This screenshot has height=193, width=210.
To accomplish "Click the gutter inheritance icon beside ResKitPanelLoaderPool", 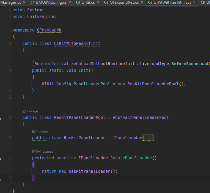I will click(0, 119).
